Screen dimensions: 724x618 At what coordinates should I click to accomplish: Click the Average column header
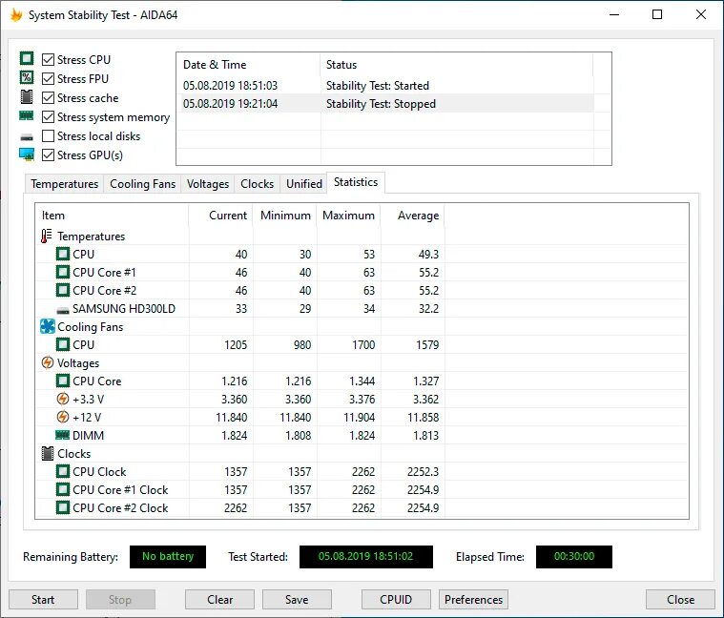coord(412,216)
